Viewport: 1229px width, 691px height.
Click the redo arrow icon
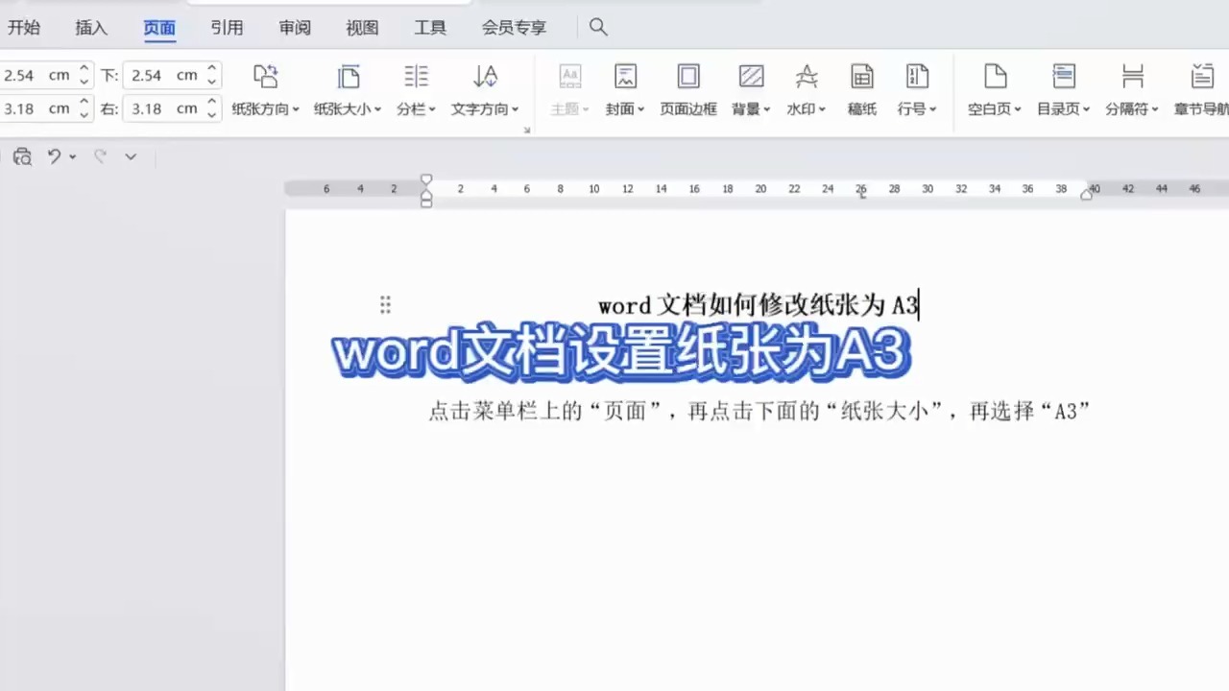pyautogui.click(x=100, y=156)
